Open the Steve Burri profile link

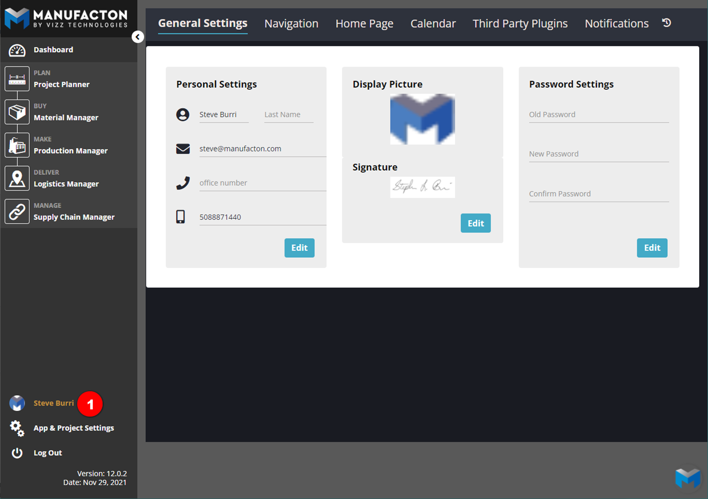[x=53, y=403]
